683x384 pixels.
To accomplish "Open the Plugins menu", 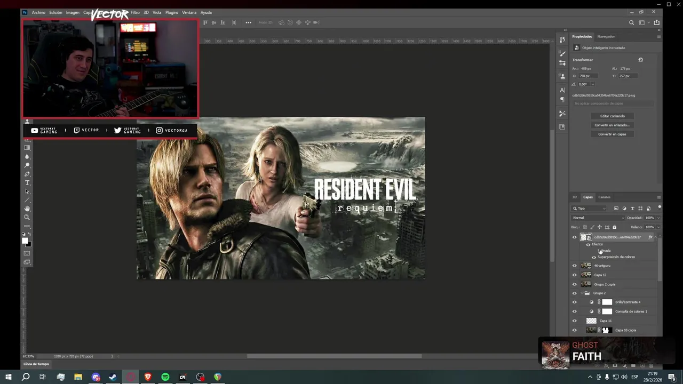I will click(x=172, y=12).
